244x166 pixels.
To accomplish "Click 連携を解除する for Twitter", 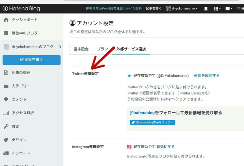I will click(207, 76).
